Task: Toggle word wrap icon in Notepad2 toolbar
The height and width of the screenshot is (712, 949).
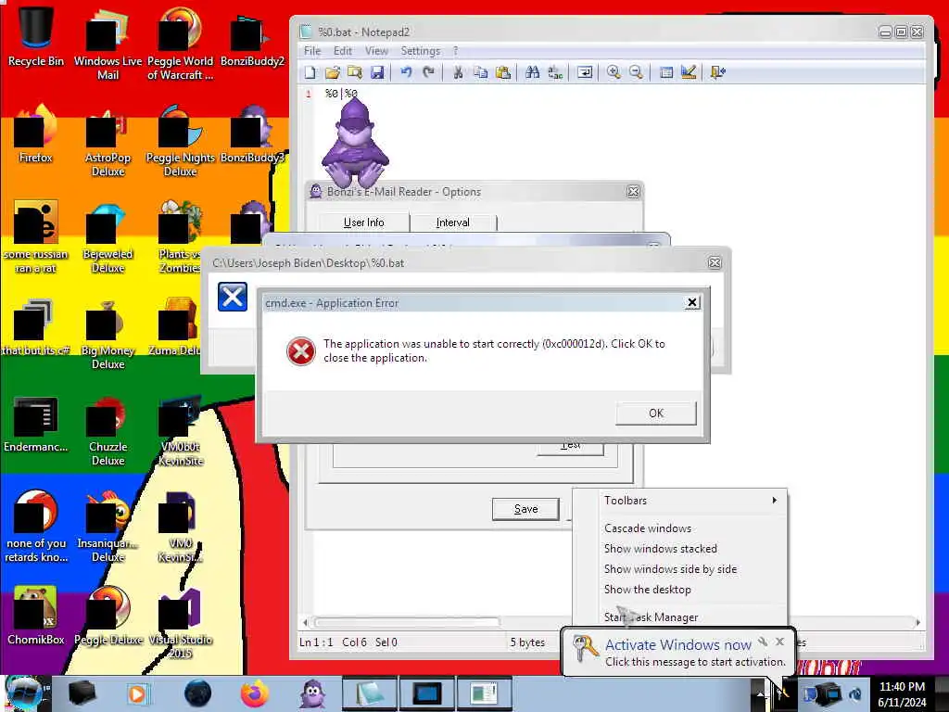Action: (x=585, y=72)
